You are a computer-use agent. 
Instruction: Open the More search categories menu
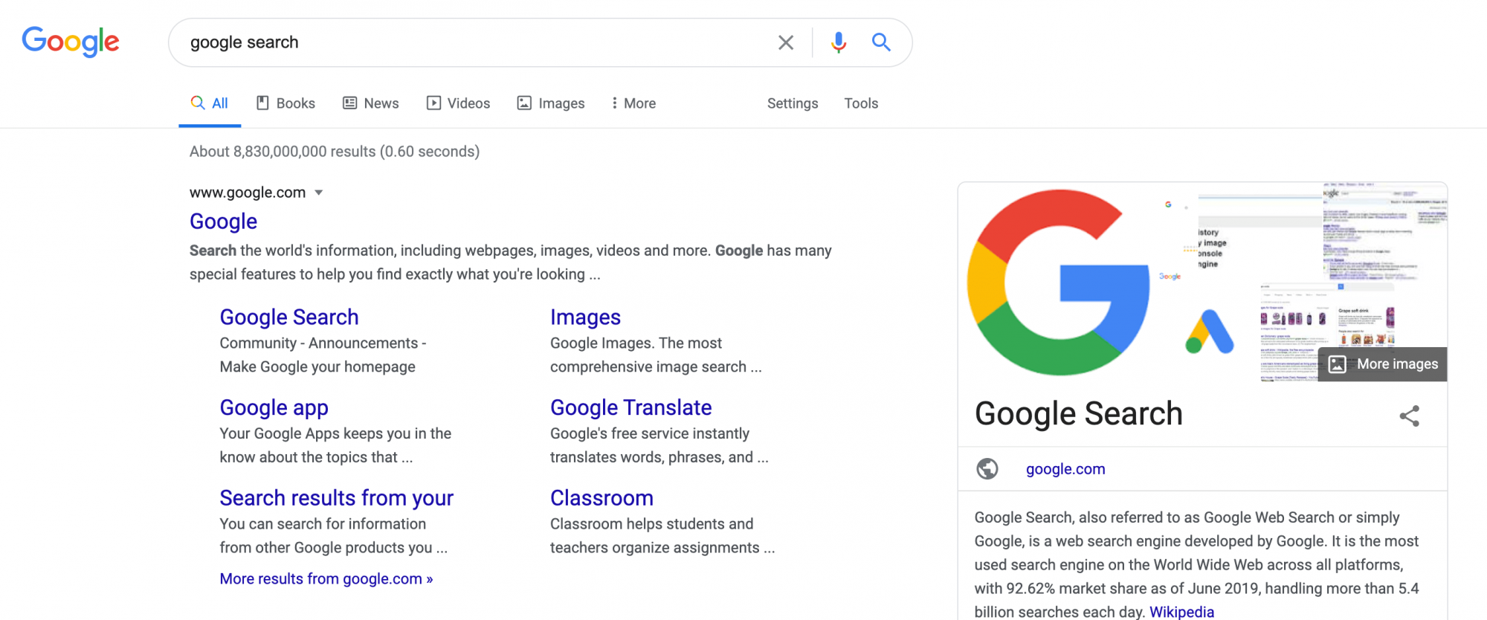633,103
